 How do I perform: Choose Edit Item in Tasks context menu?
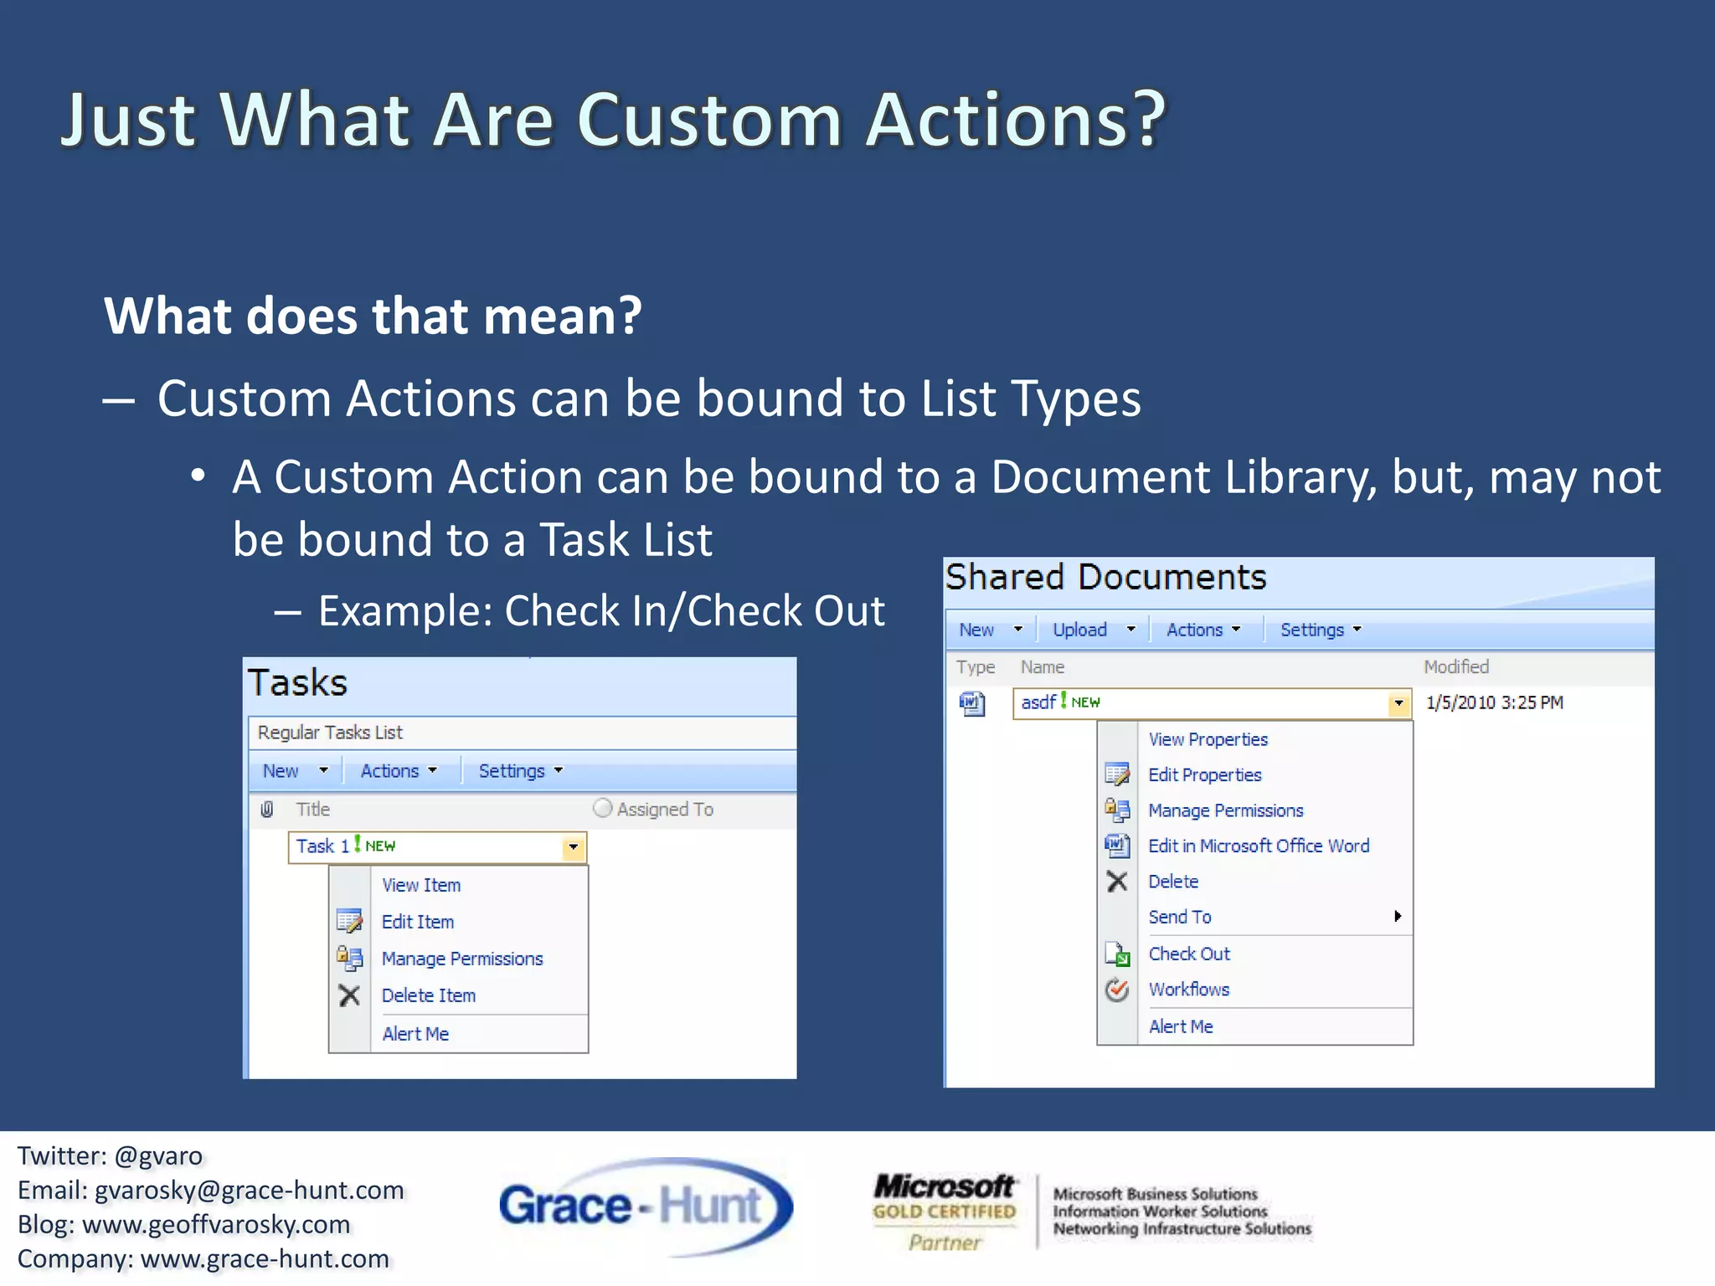[x=418, y=922]
